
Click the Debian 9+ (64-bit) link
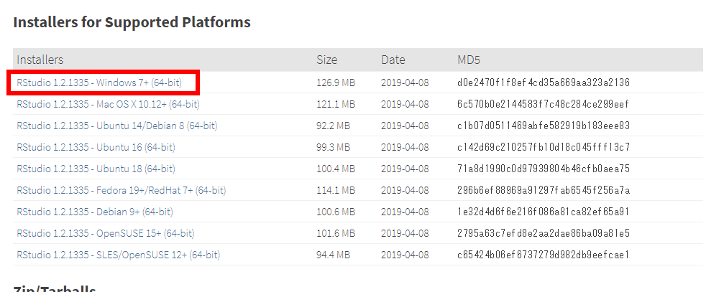[95, 212]
